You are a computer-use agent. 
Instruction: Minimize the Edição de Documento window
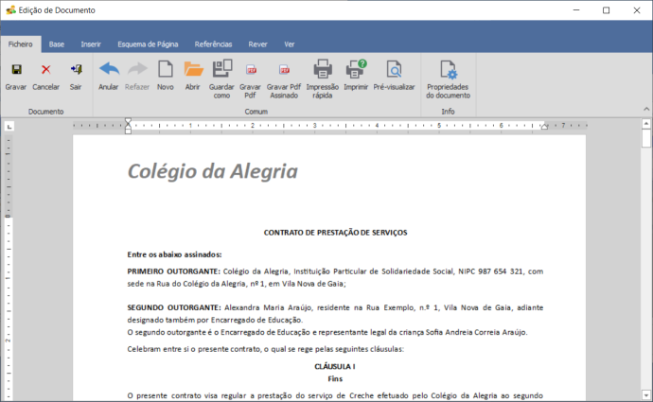[x=576, y=10]
